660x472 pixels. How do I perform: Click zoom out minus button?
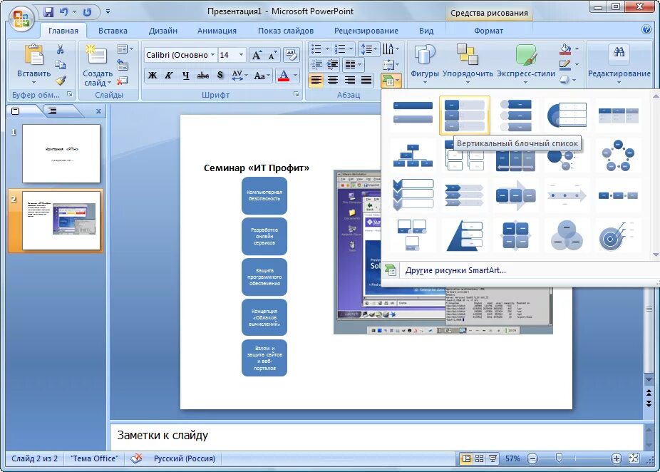click(532, 458)
